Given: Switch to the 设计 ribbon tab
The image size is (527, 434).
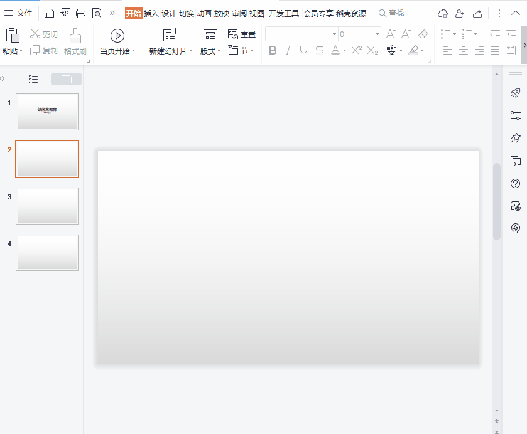Looking at the screenshot, I should point(169,13).
